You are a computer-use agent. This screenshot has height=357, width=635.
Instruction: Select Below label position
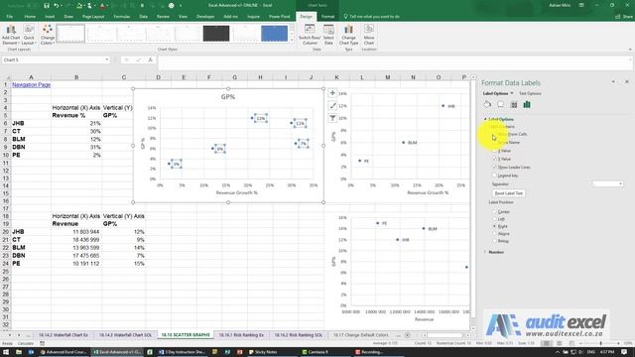[494, 241]
